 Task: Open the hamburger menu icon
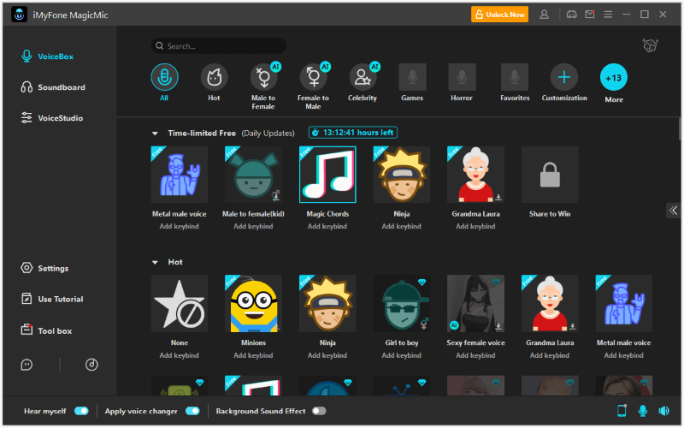(608, 15)
